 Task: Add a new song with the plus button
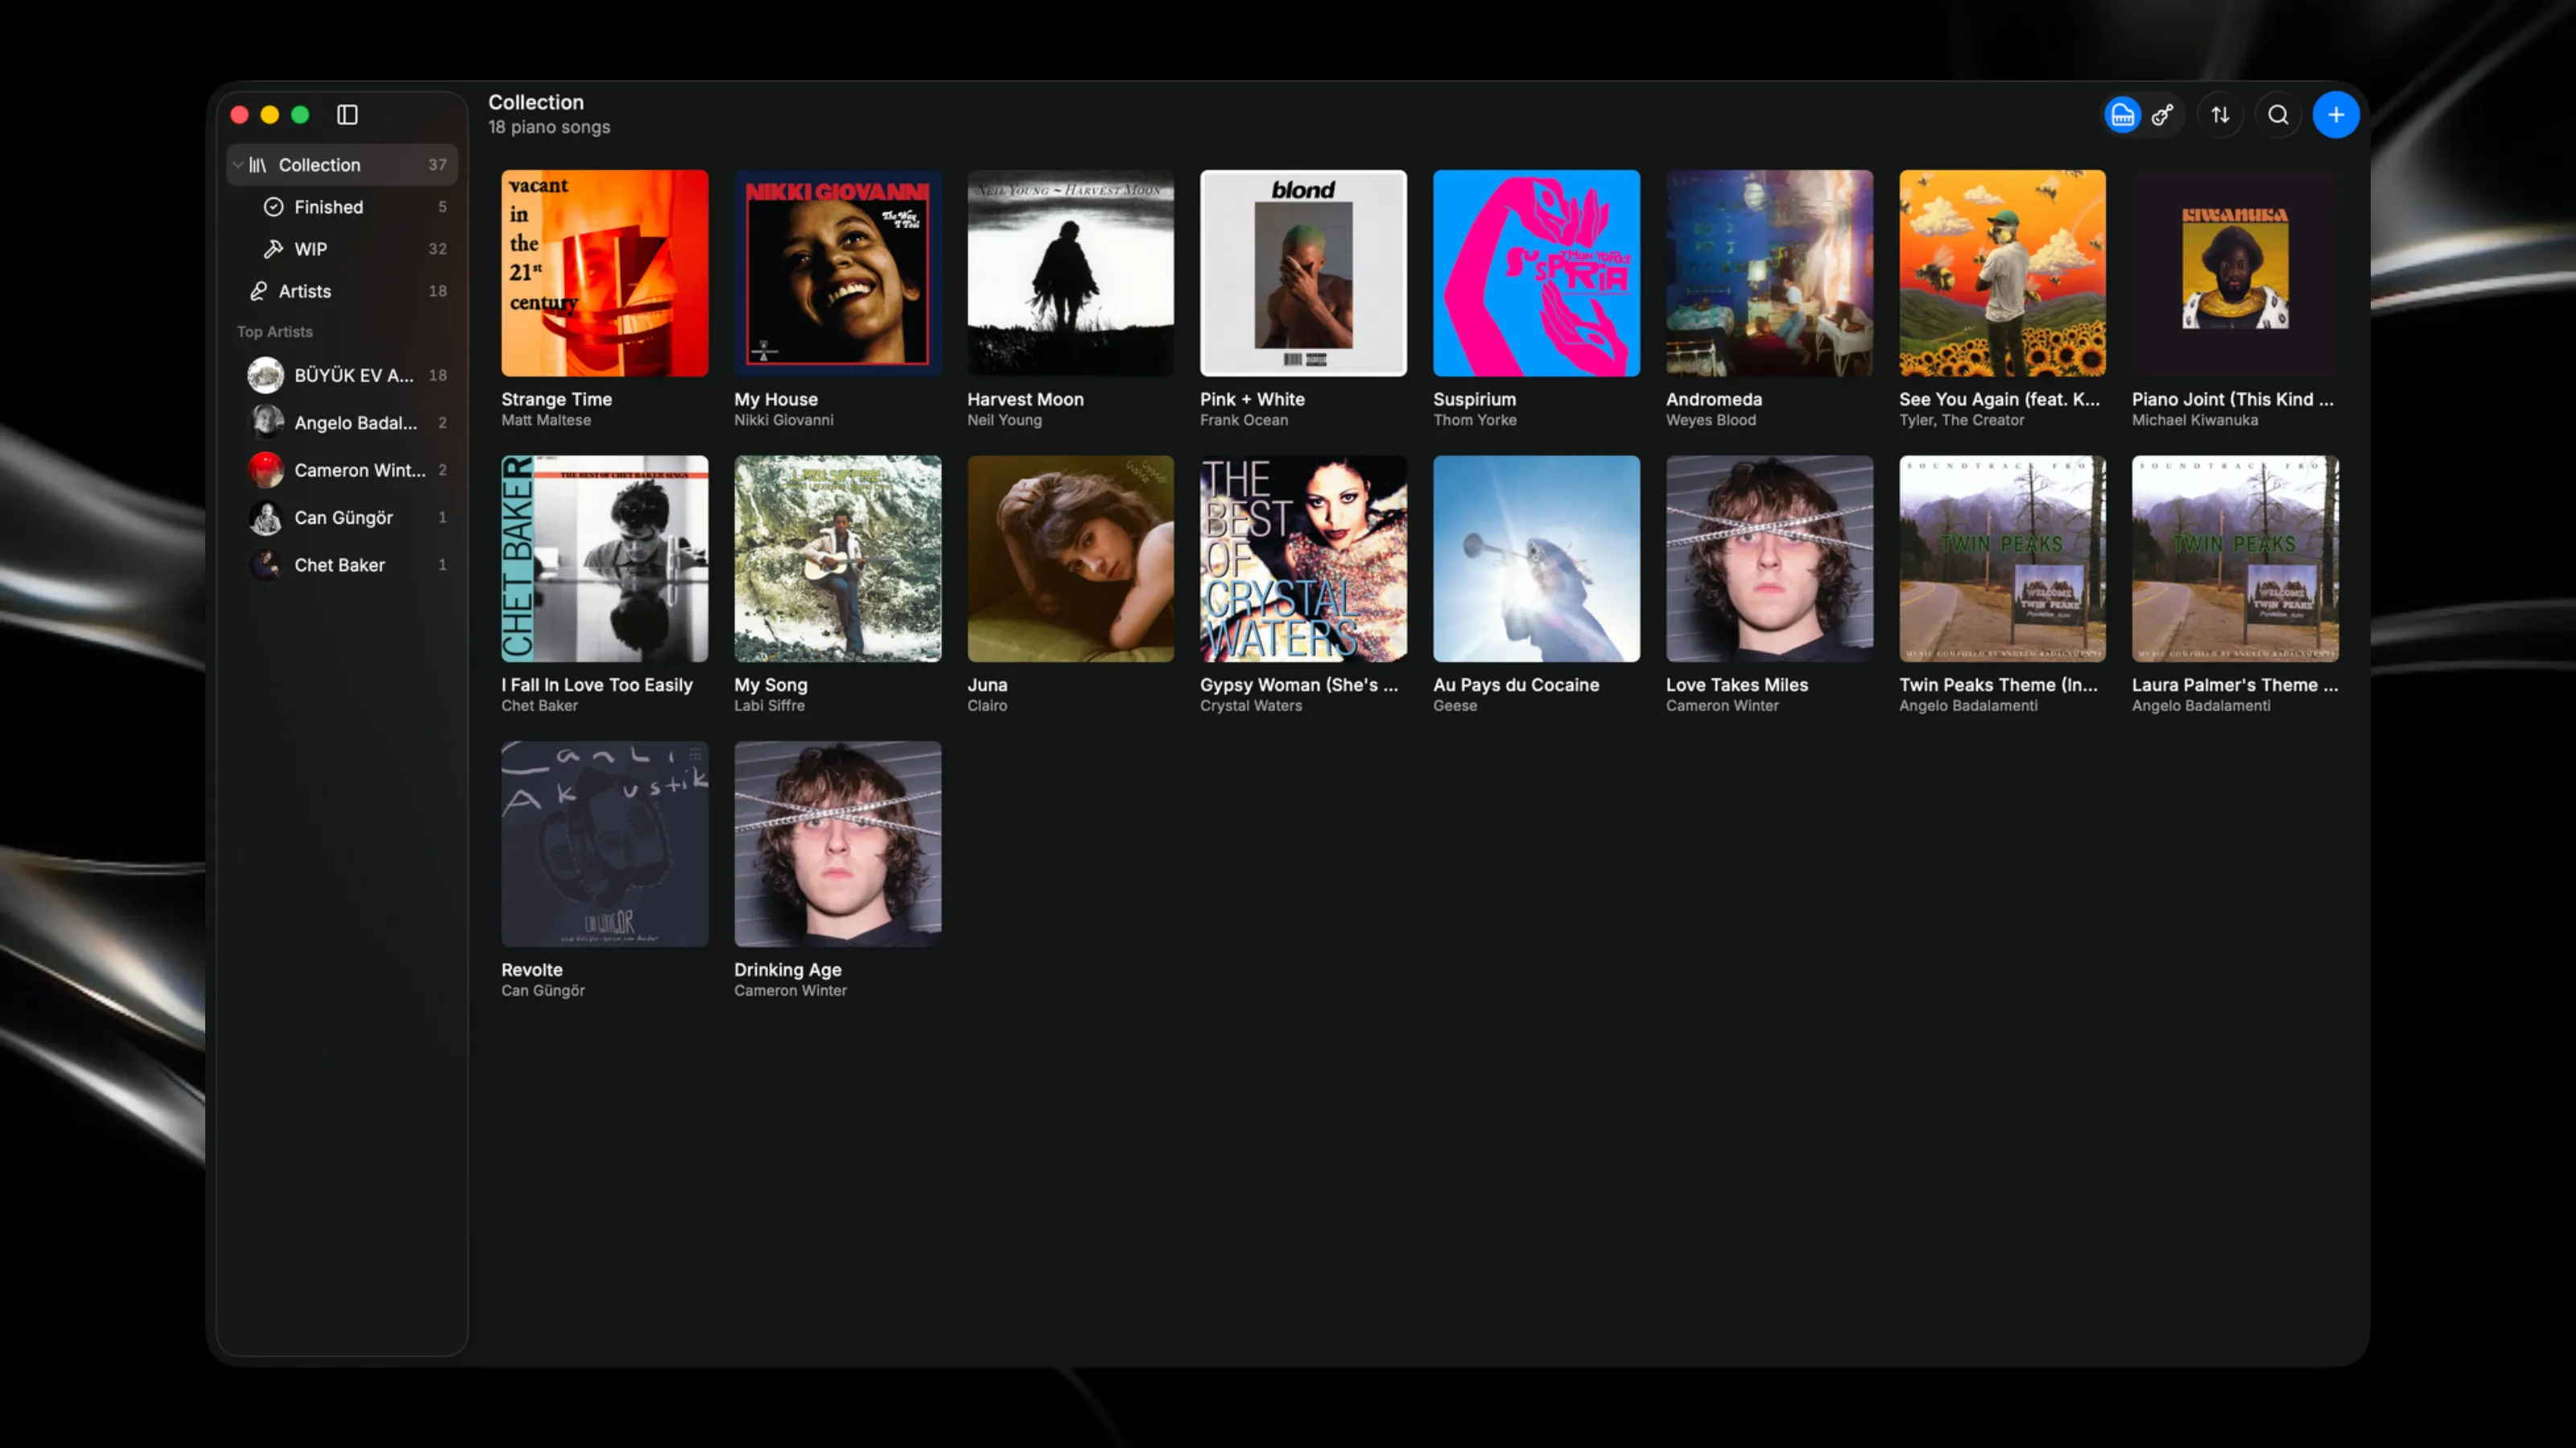point(2336,115)
